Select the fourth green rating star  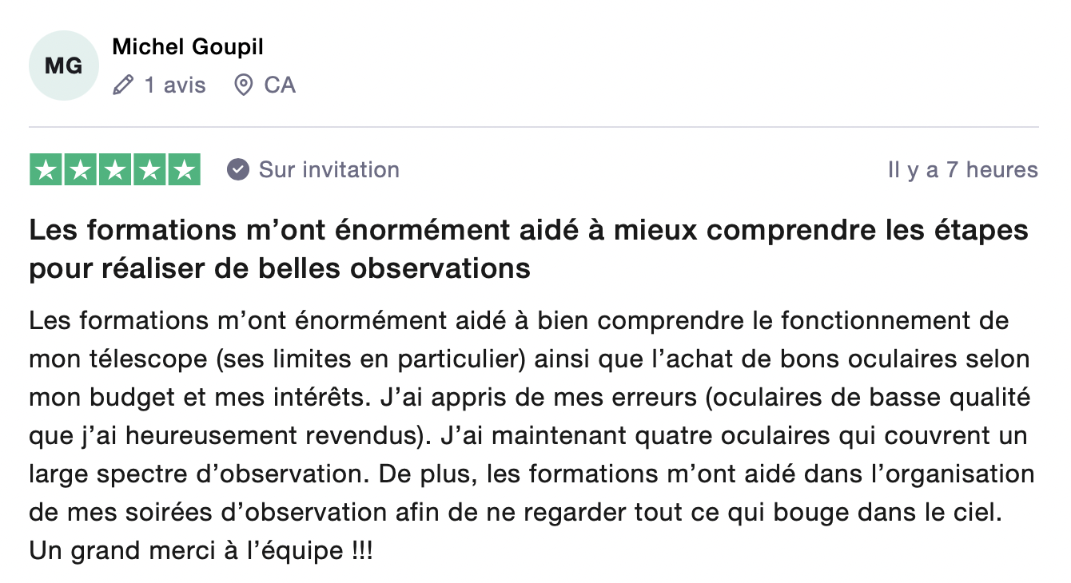click(x=149, y=170)
